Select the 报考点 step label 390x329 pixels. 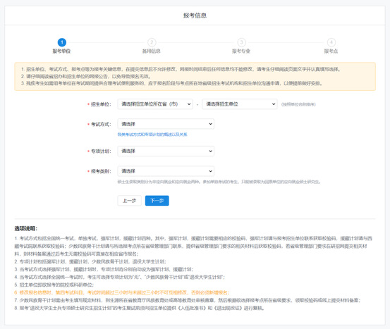point(331,51)
